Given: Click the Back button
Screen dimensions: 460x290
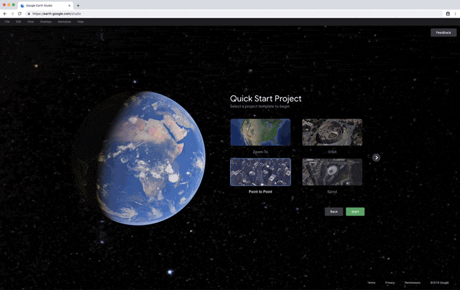Looking at the screenshot, I should click(x=334, y=212).
